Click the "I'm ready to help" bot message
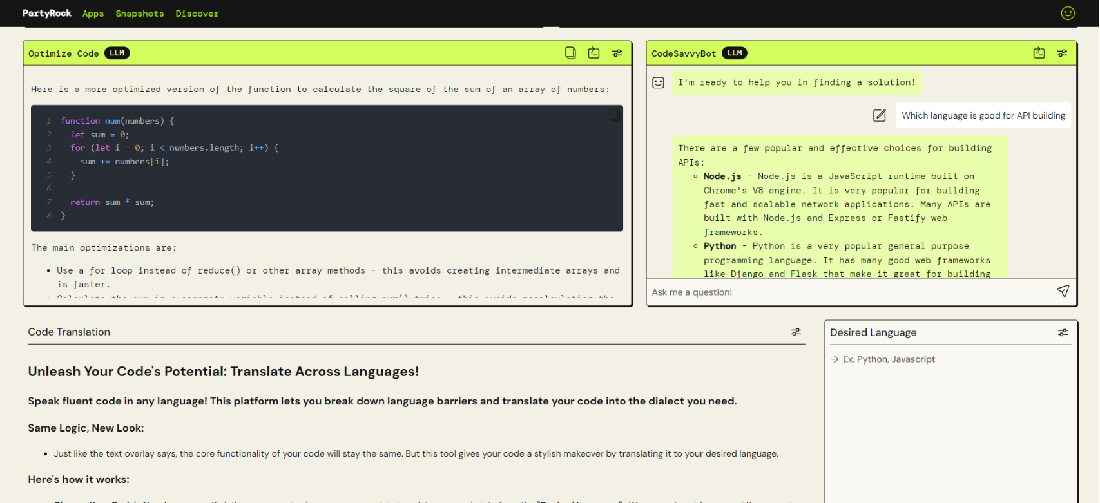 pyautogui.click(x=796, y=82)
